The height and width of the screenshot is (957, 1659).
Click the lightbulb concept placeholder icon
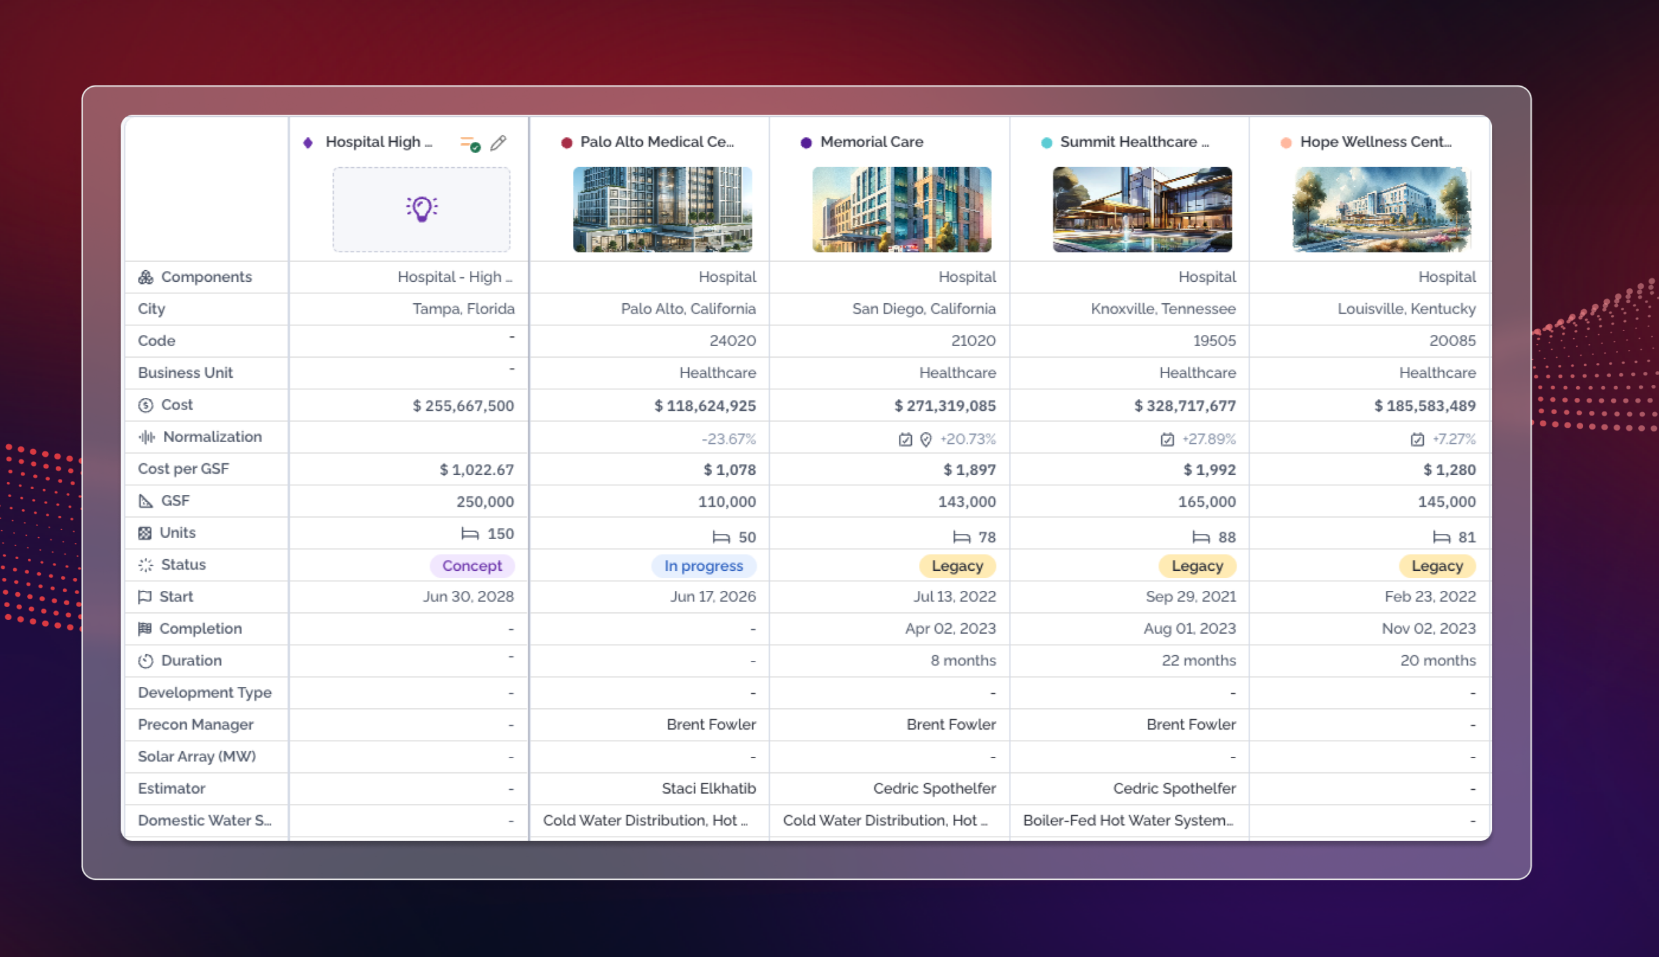421,209
